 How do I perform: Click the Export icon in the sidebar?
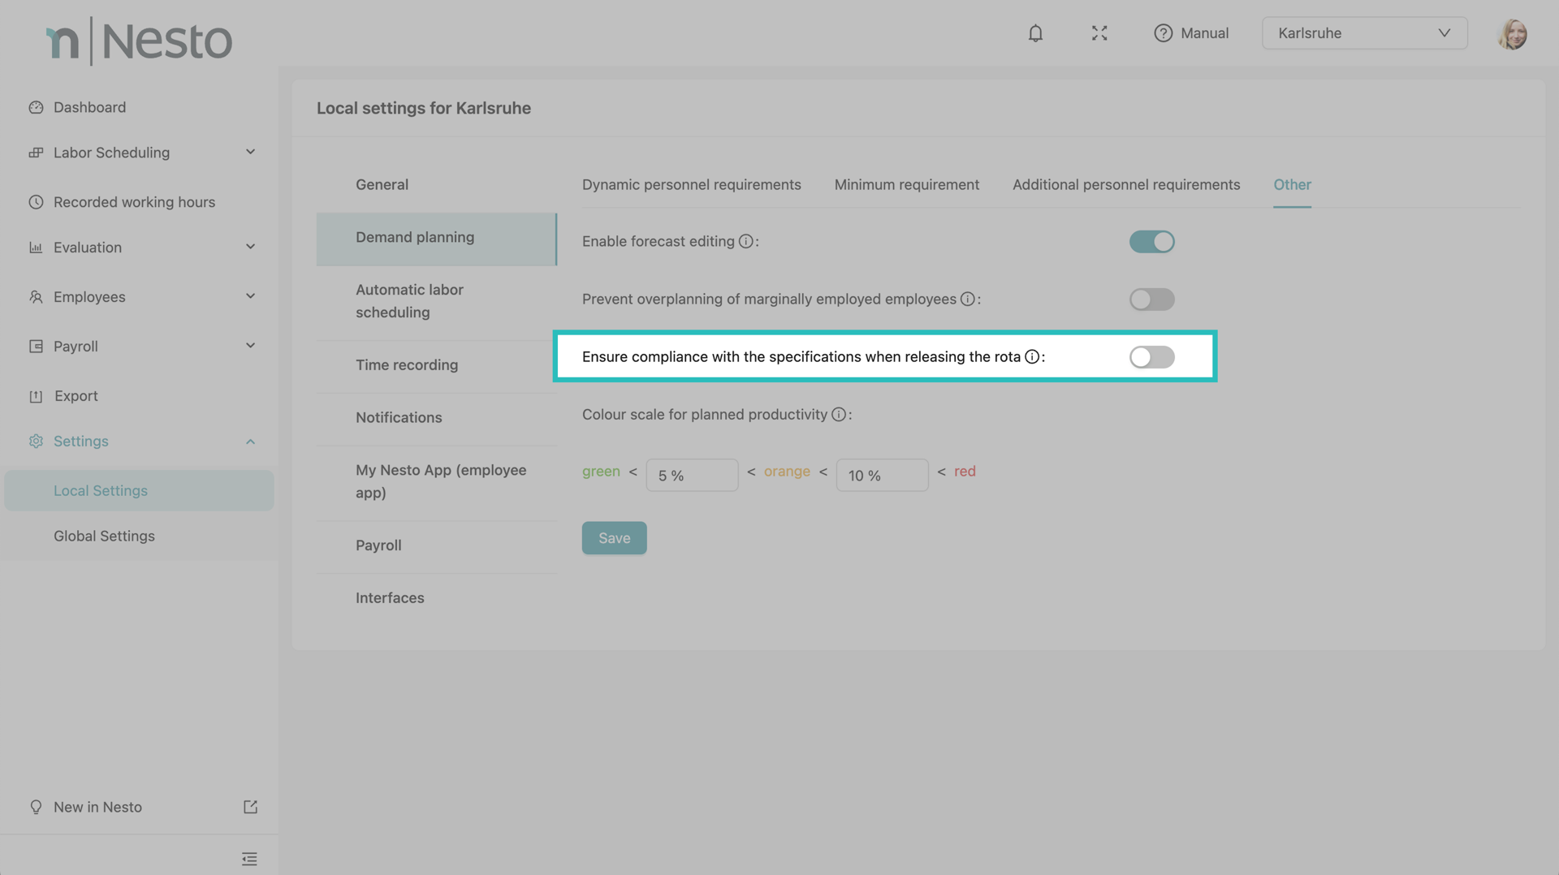coord(37,395)
